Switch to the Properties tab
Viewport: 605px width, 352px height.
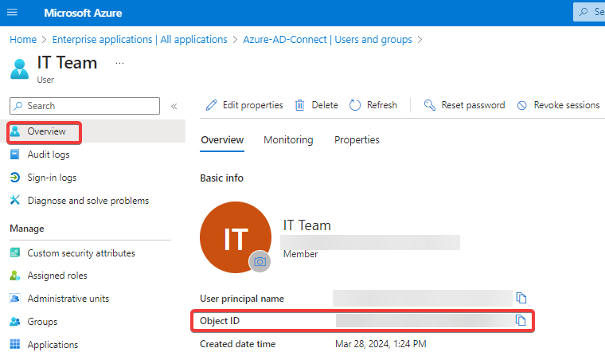pyautogui.click(x=357, y=140)
